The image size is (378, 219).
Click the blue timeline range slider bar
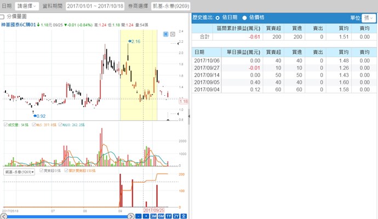[66, 216]
